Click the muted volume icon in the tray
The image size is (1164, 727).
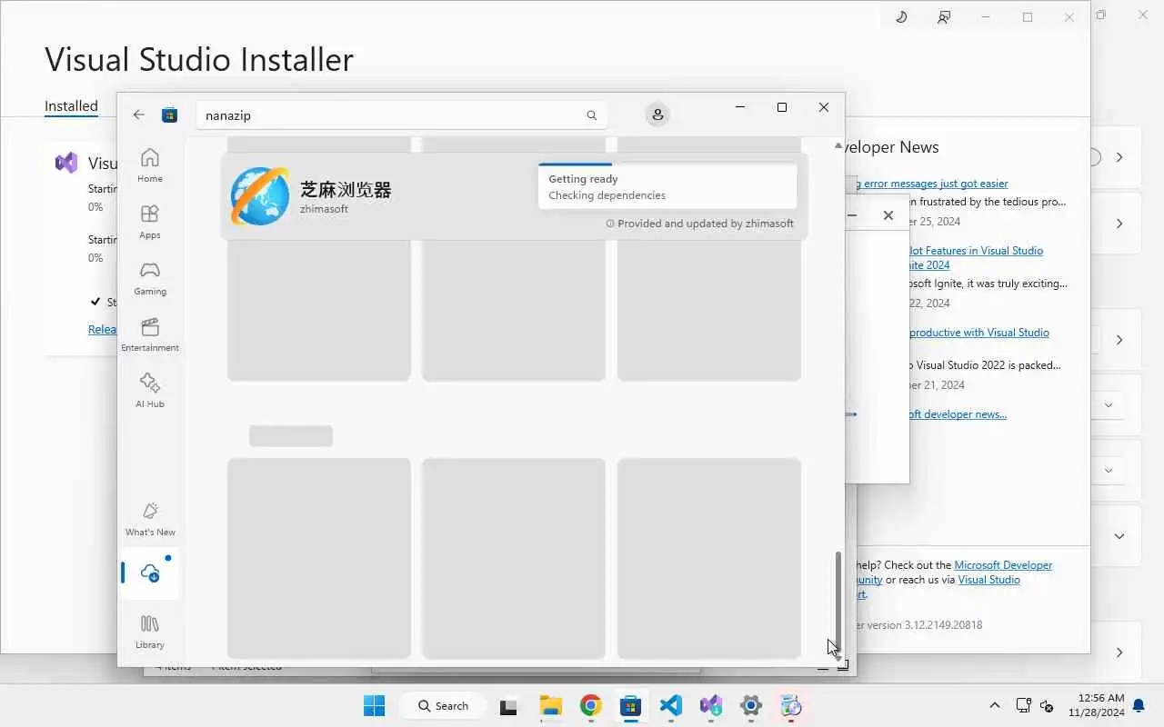click(x=1047, y=706)
